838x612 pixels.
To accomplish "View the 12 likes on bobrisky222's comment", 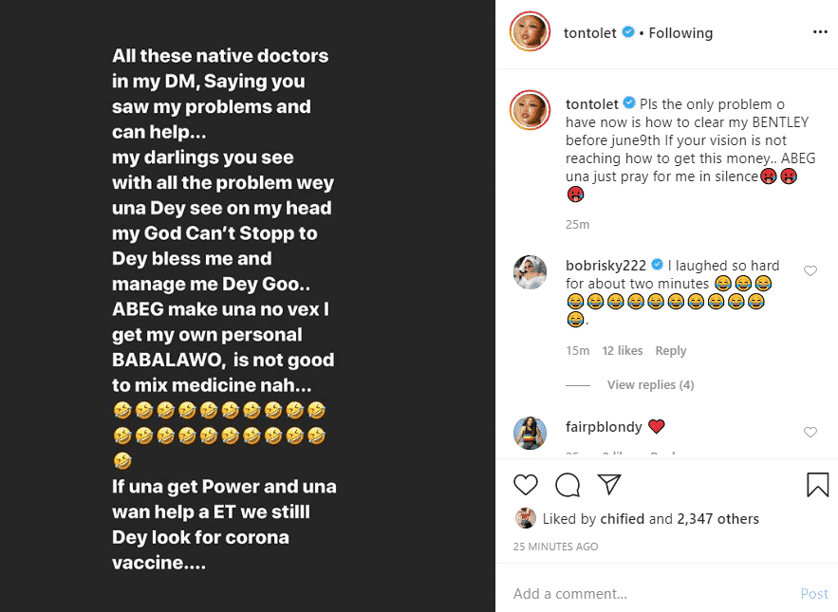I will tap(622, 351).
